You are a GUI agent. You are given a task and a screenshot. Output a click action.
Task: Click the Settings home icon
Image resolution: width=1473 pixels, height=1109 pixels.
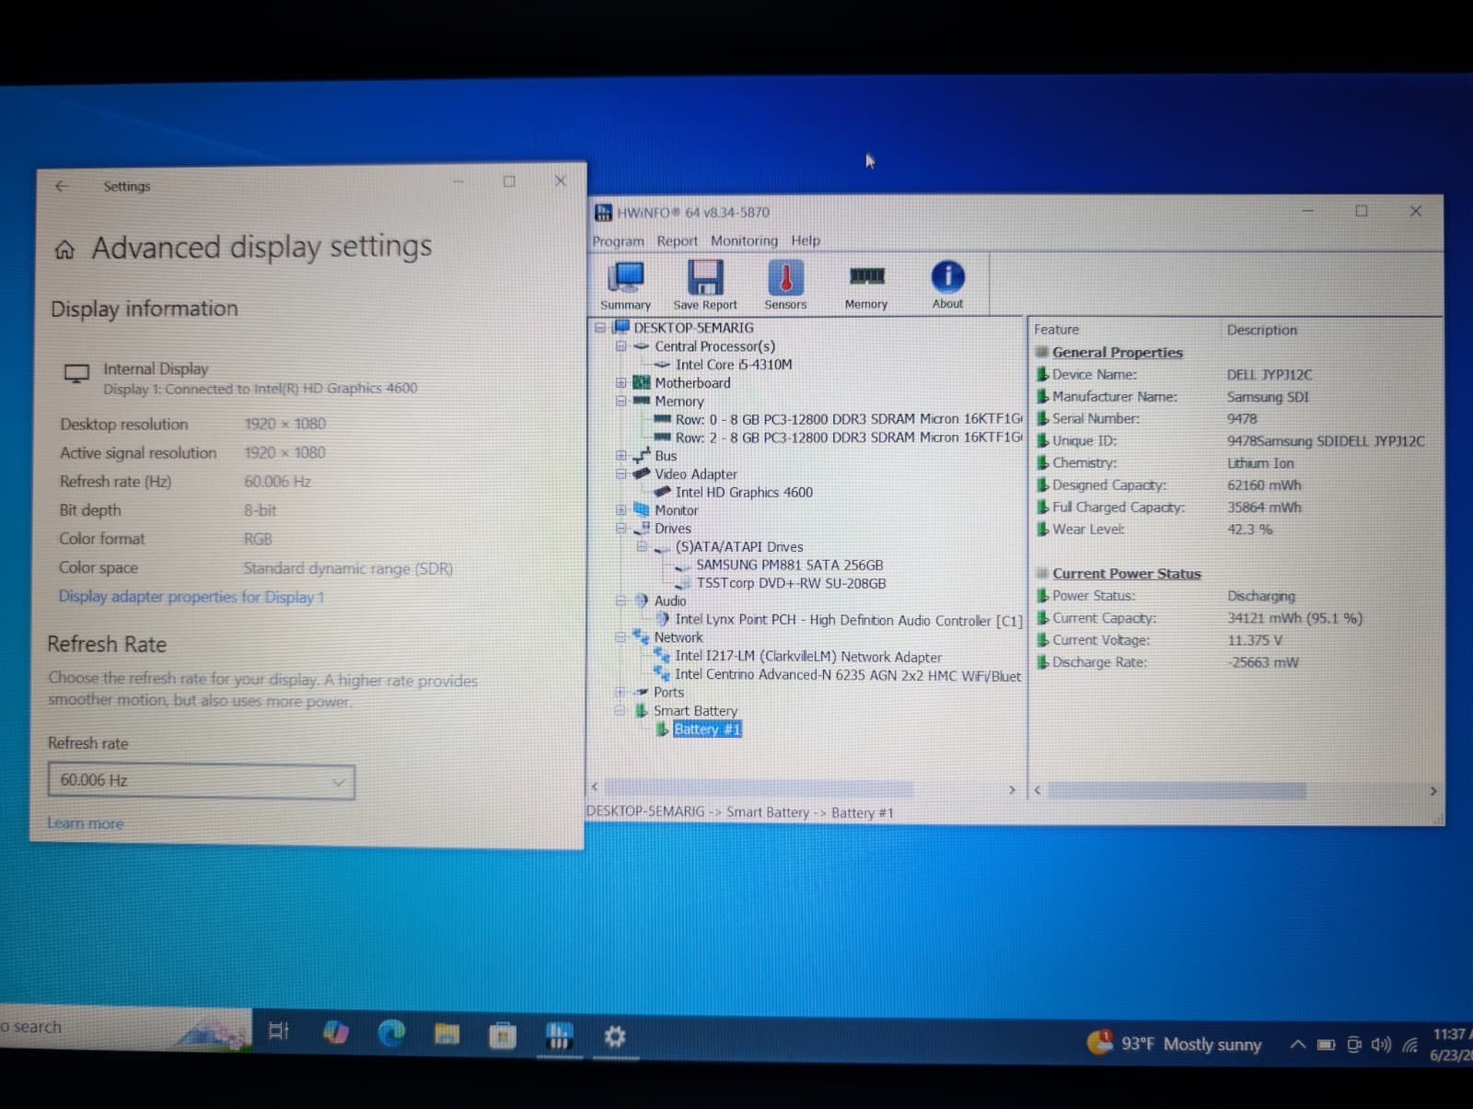(x=64, y=250)
